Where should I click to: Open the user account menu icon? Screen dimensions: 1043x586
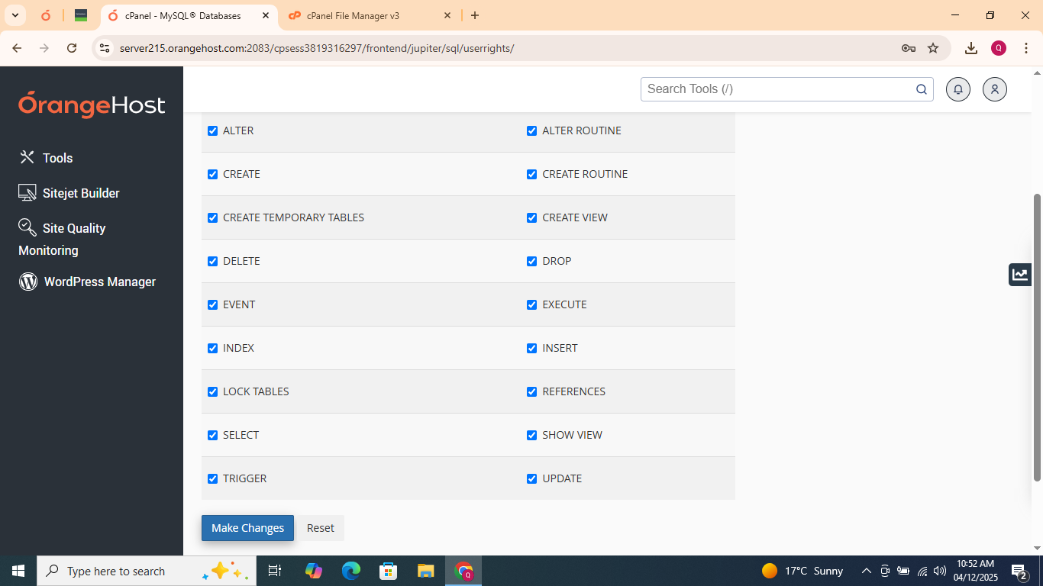(x=994, y=89)
